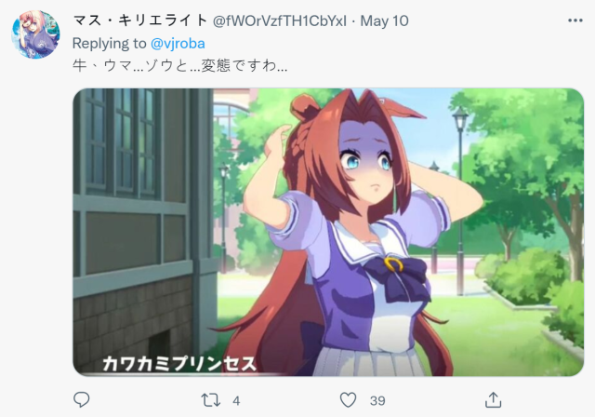Like the tweet with the heart icon
Image resolution: width=595 pixels, height=417 pixels.
point(348,400)
